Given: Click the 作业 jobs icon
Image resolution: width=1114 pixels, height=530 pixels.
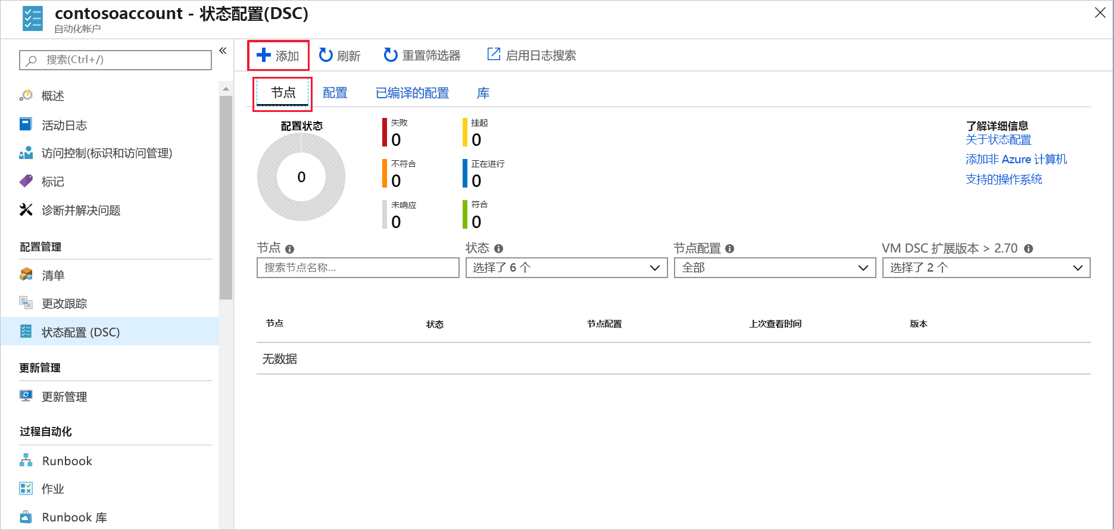Looking at the screenshot, I should pyautogui.click(x=26, y=488).
